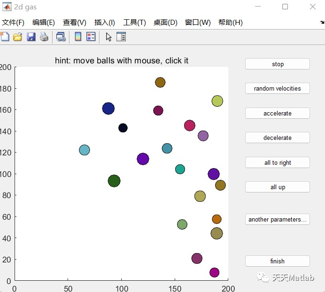This screenshot has height=292, width=325.
Task: Open the 窗口(W) menu
Action: pos(198,23)
